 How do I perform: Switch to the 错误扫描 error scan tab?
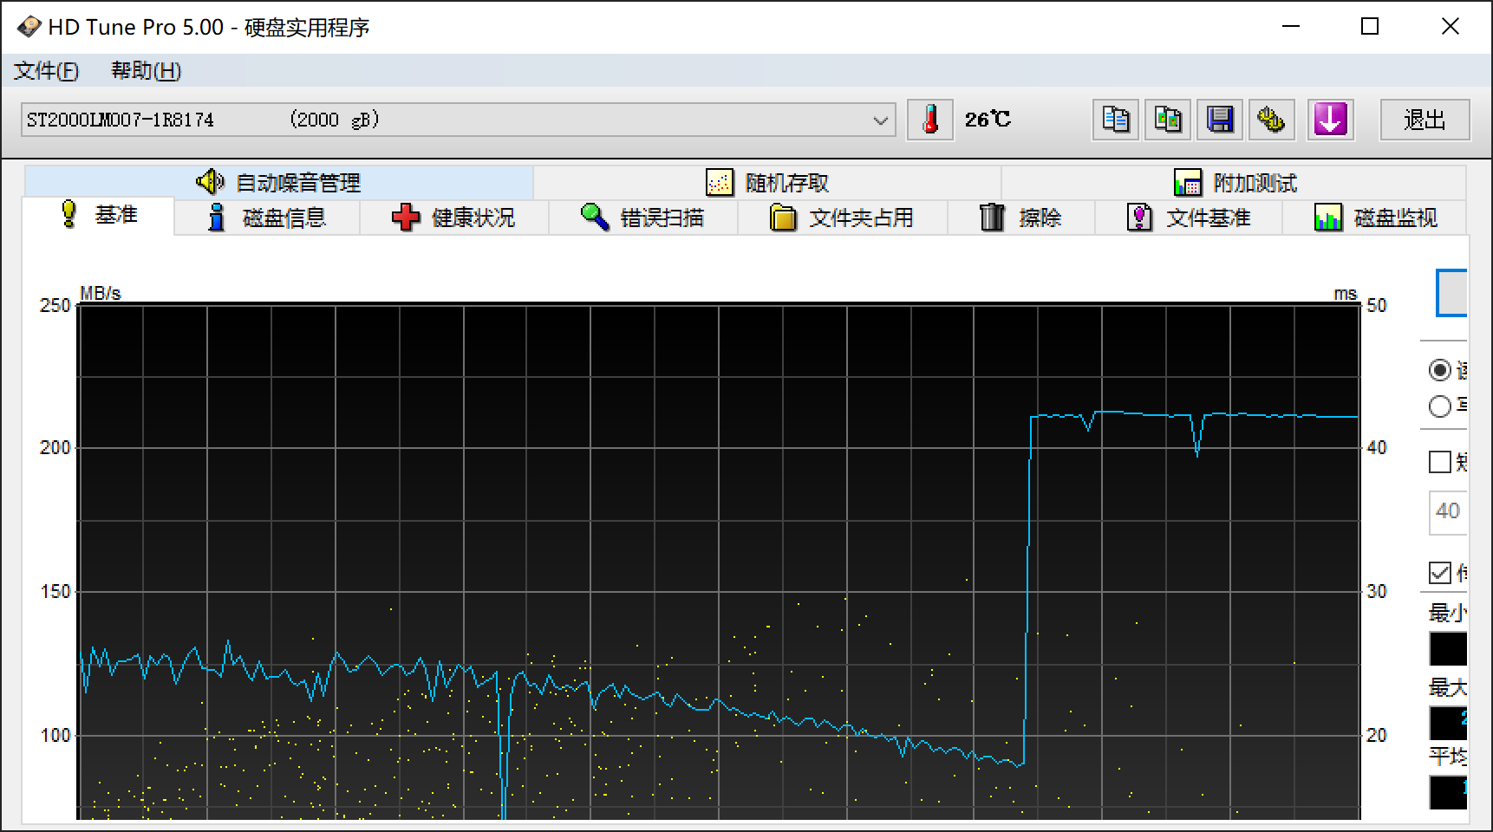643,218
